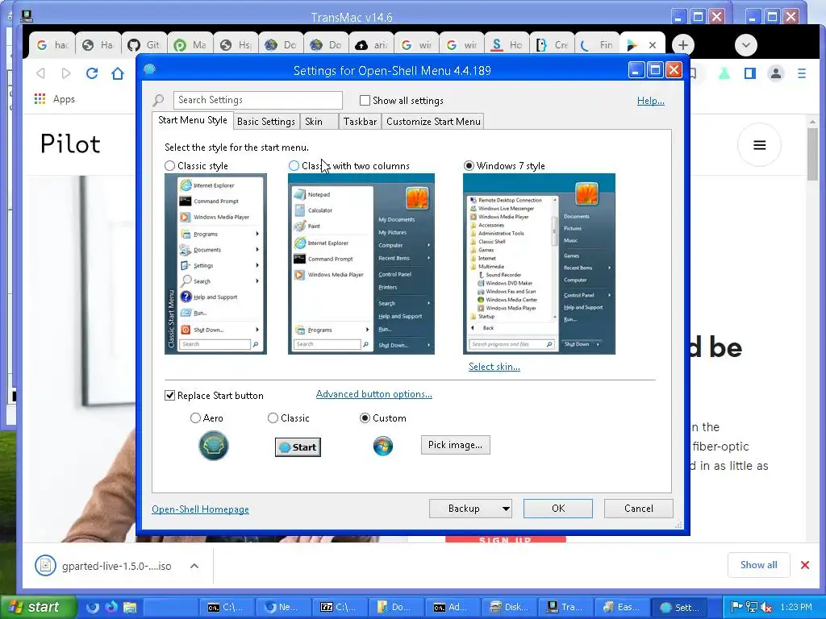Viewport: 826px width, 619px height.
Task: Confirm settings with the OK button
Action: pyautogui.click(x=558, y=509)
